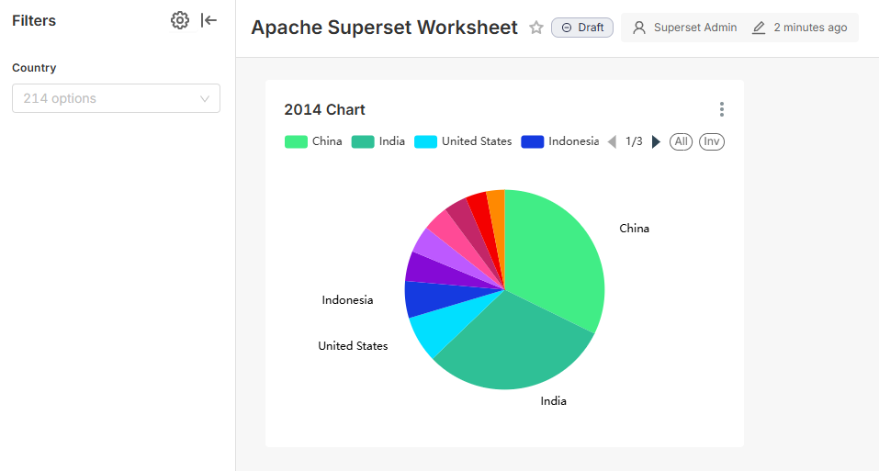Viewport: 879px width, 471px height.
Task: Toggle Indonesia series in legend
Action: [x=560, y=141]
